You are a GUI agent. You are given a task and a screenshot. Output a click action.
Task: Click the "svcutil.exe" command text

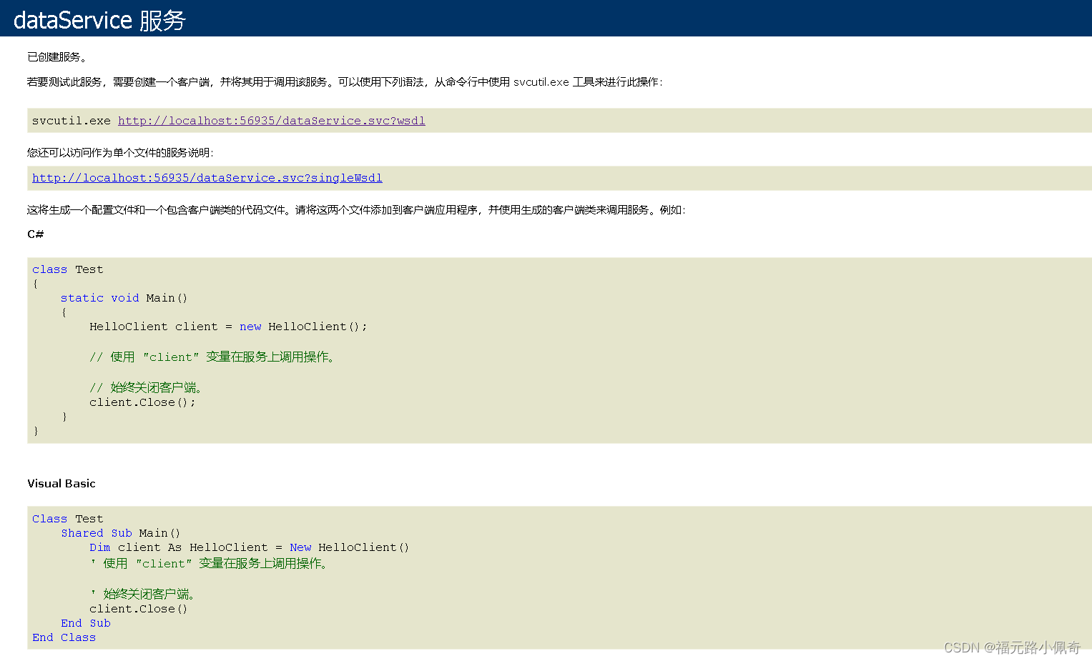[x=71, y=121]
